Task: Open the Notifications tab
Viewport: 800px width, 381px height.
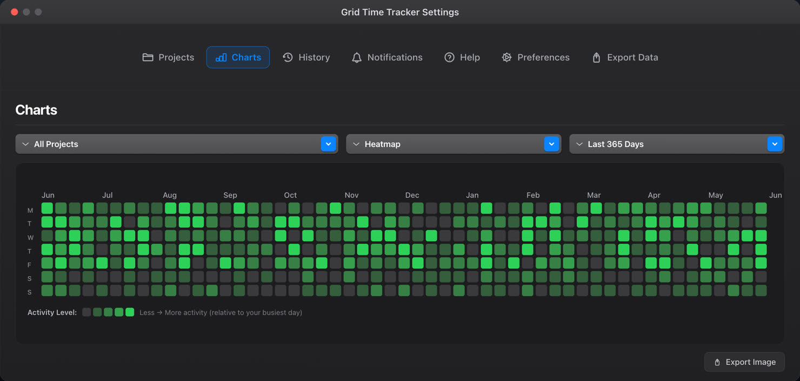Action: click(387, 57)
